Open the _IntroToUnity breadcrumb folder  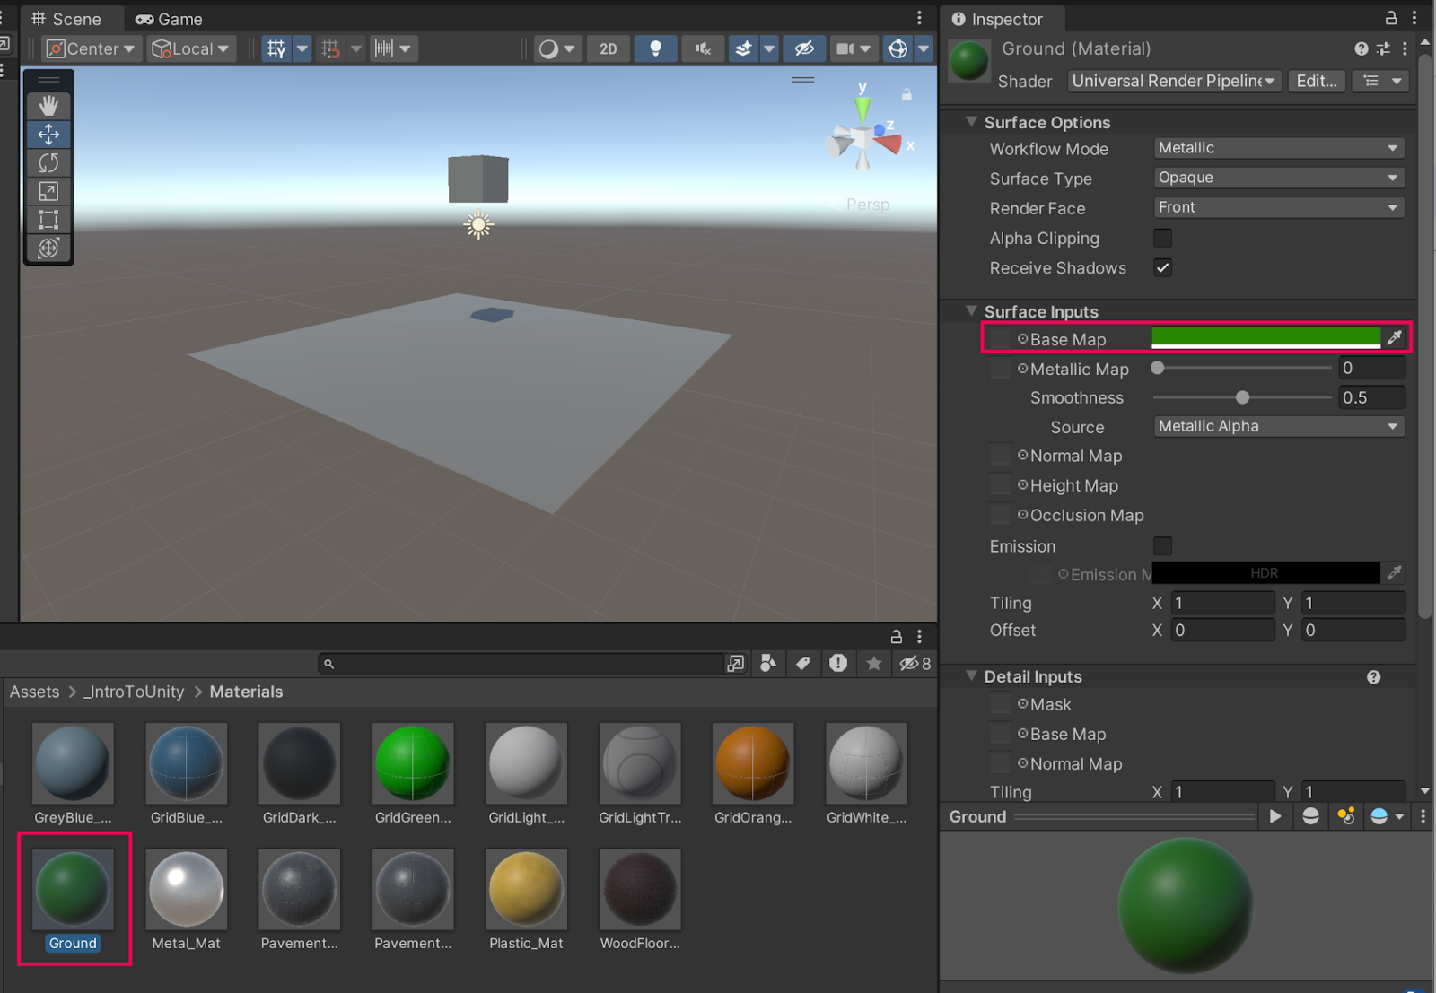click(135, 692)
